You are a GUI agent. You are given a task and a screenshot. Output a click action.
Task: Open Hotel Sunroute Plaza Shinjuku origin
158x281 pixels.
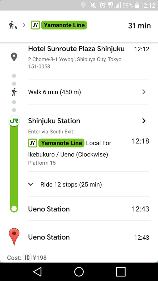click(76, 49)
